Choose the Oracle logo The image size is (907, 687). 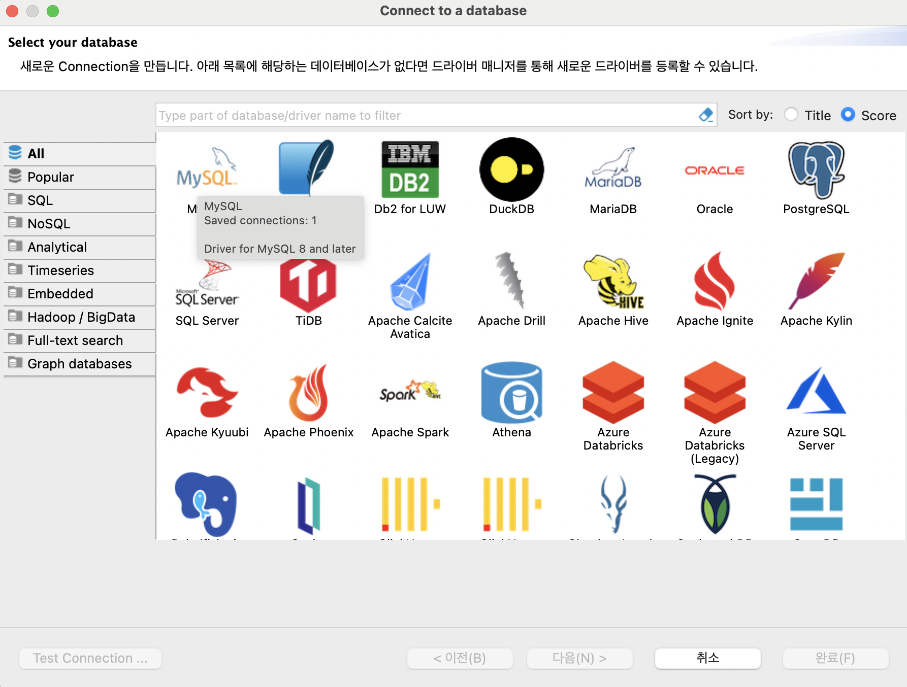click(x=715, y=170)
